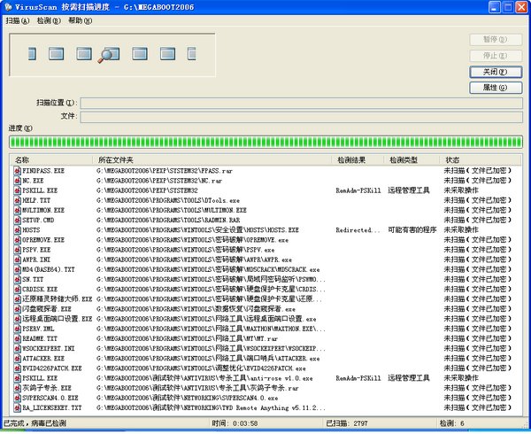Open the 扫描 (Scan) menu
The height and width of the screenshot is (434, 531).
tap(13, 19)
